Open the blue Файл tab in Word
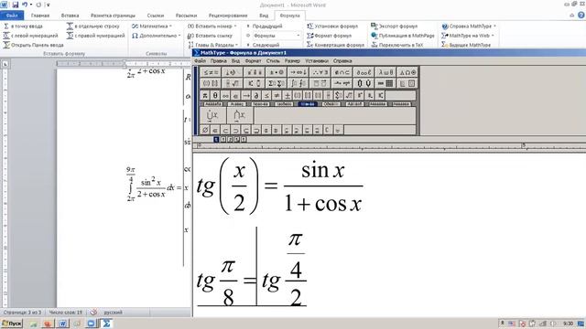The image size is (586, 329). (12, 16)
